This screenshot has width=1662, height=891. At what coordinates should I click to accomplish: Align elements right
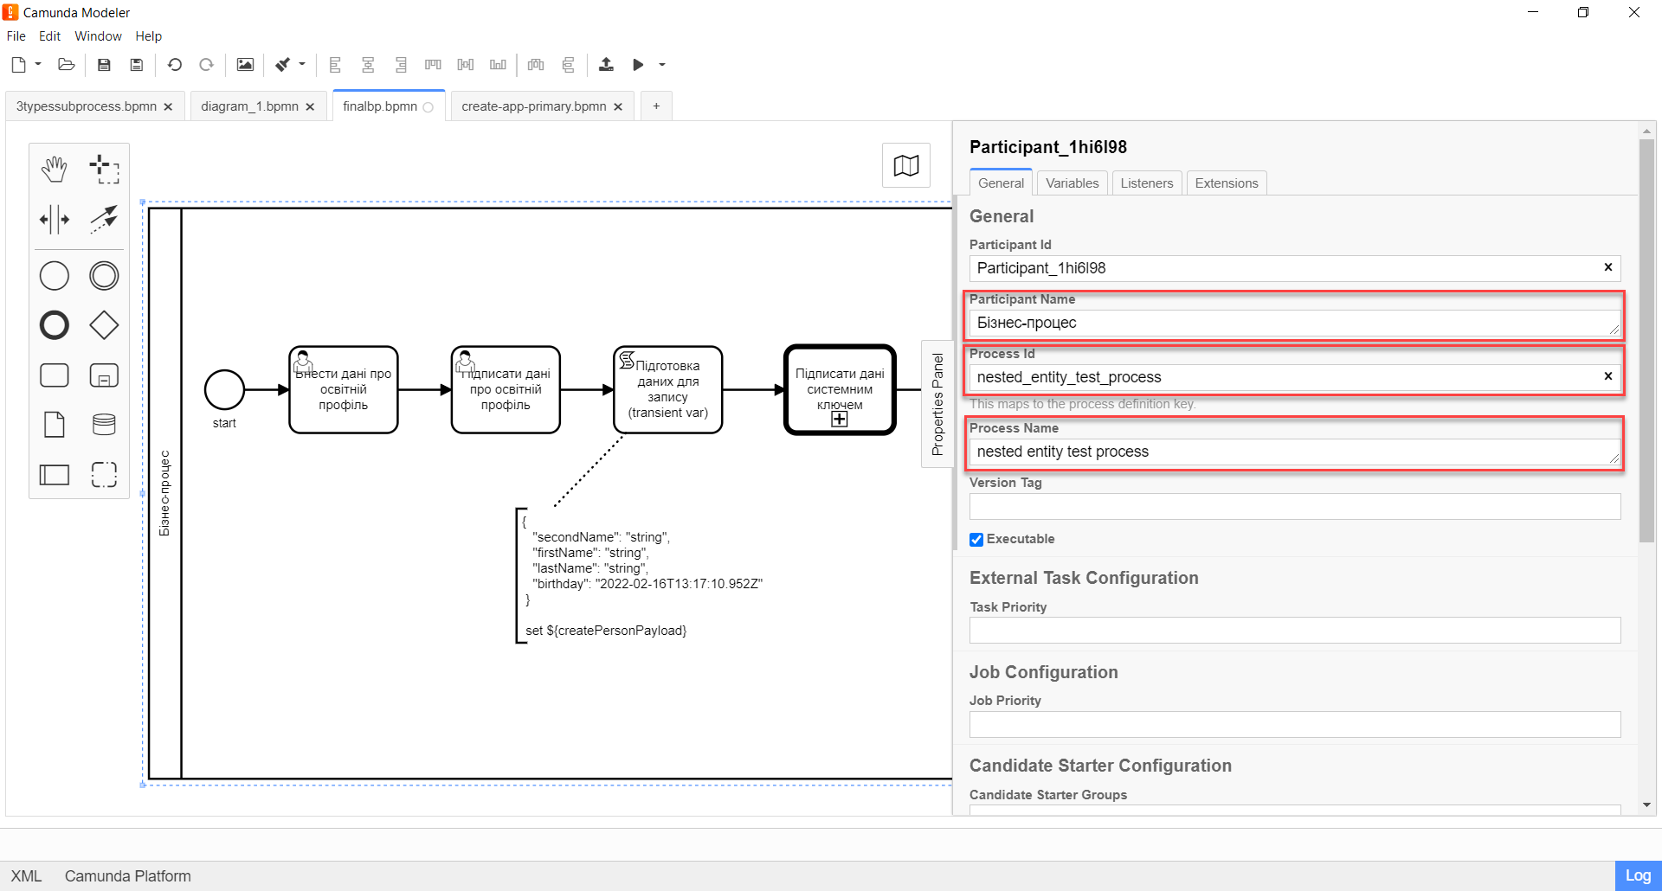click(x=401, y=65)
